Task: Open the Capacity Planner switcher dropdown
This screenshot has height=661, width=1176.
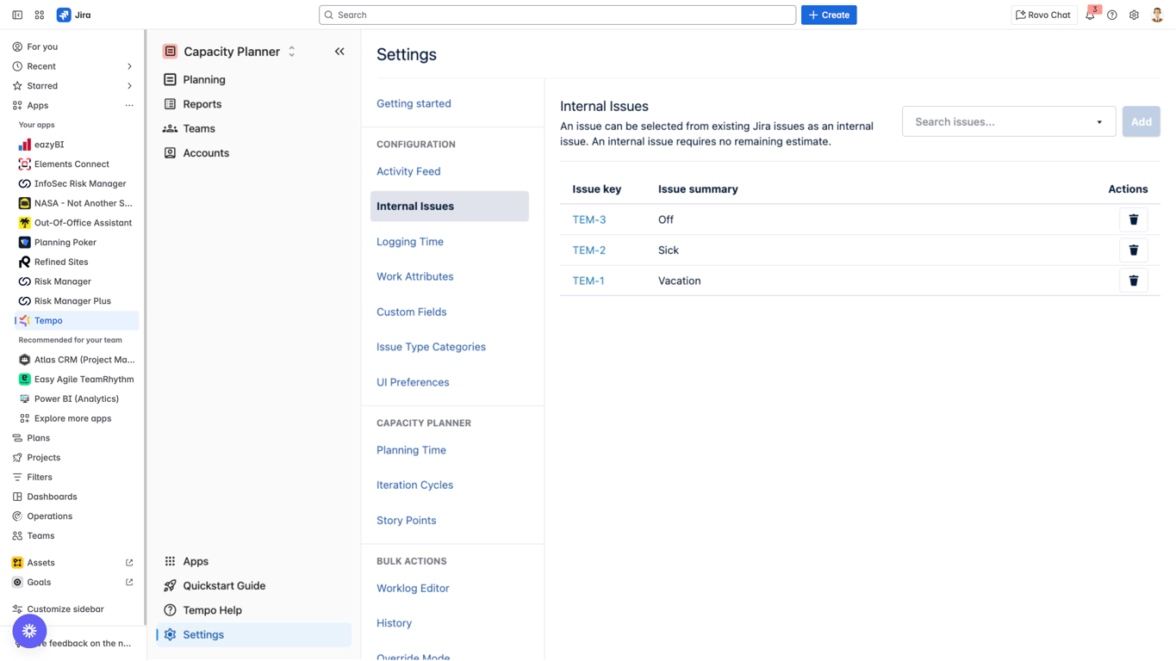Action: [291, 52]
